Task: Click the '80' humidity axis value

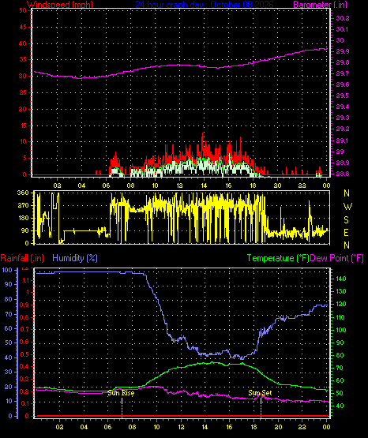Action: click(x=9, y=299)
